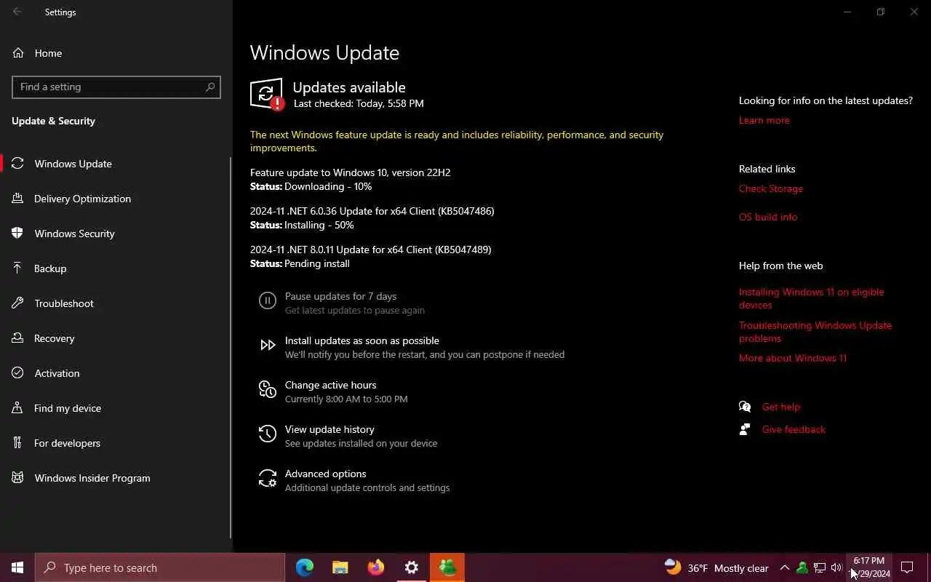Open Find my device settings
The width and height of the screenshot is (931, 582).
pyautogui.click(x=116, y=408)
